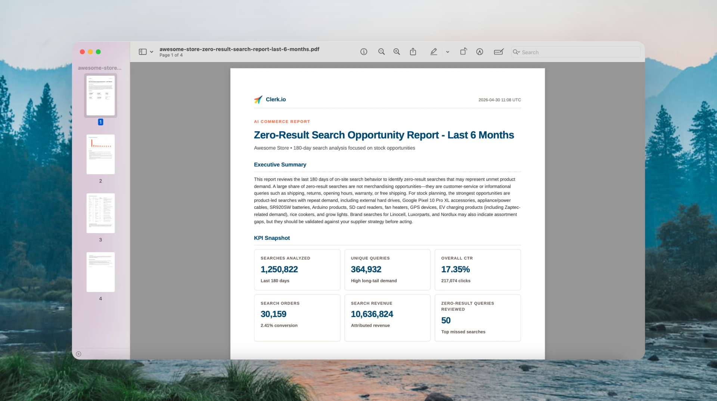The height and width of the screenshot is (401, 717).
Task: Rotate the page with the rotate icon
Action: [x=463, y=51]
